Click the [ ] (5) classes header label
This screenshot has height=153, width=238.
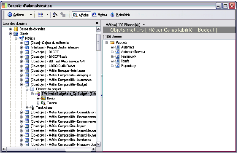tap(112, 37)
